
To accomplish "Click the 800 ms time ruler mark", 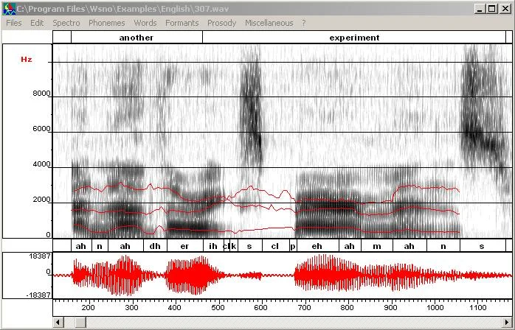I will coord(347,307).
